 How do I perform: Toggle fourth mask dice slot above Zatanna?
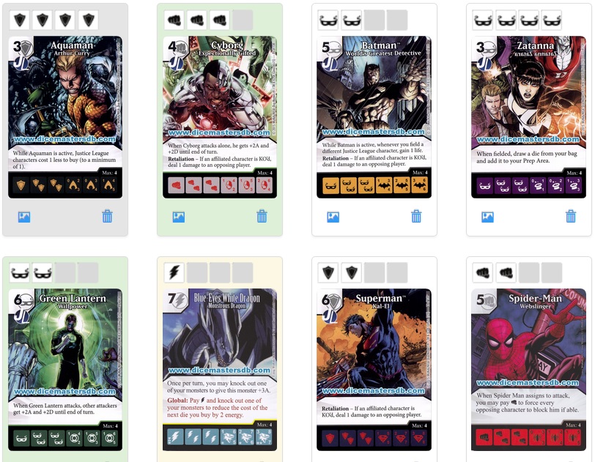point(552,20)
